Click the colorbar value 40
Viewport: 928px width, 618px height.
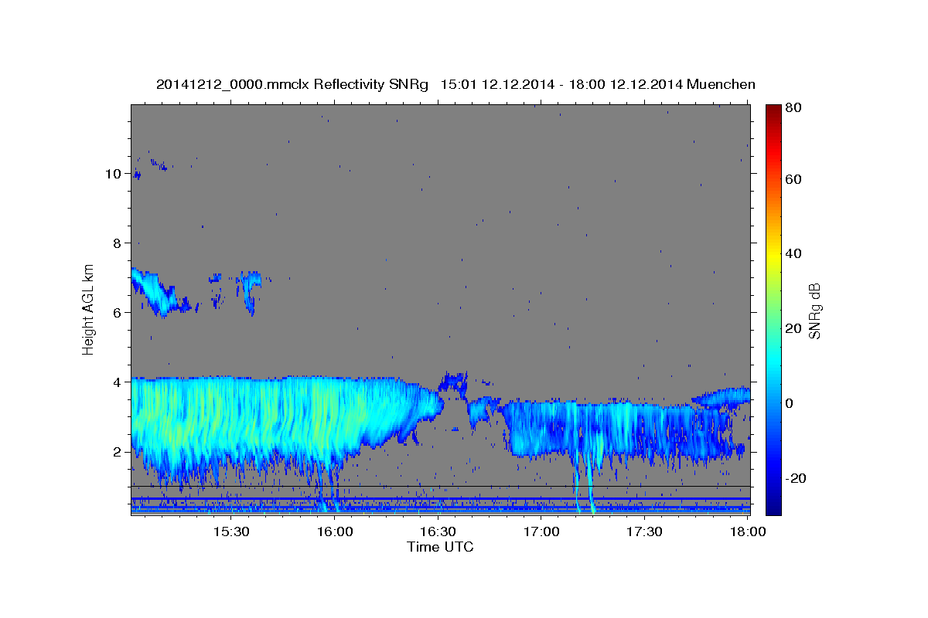click(794, 253)
